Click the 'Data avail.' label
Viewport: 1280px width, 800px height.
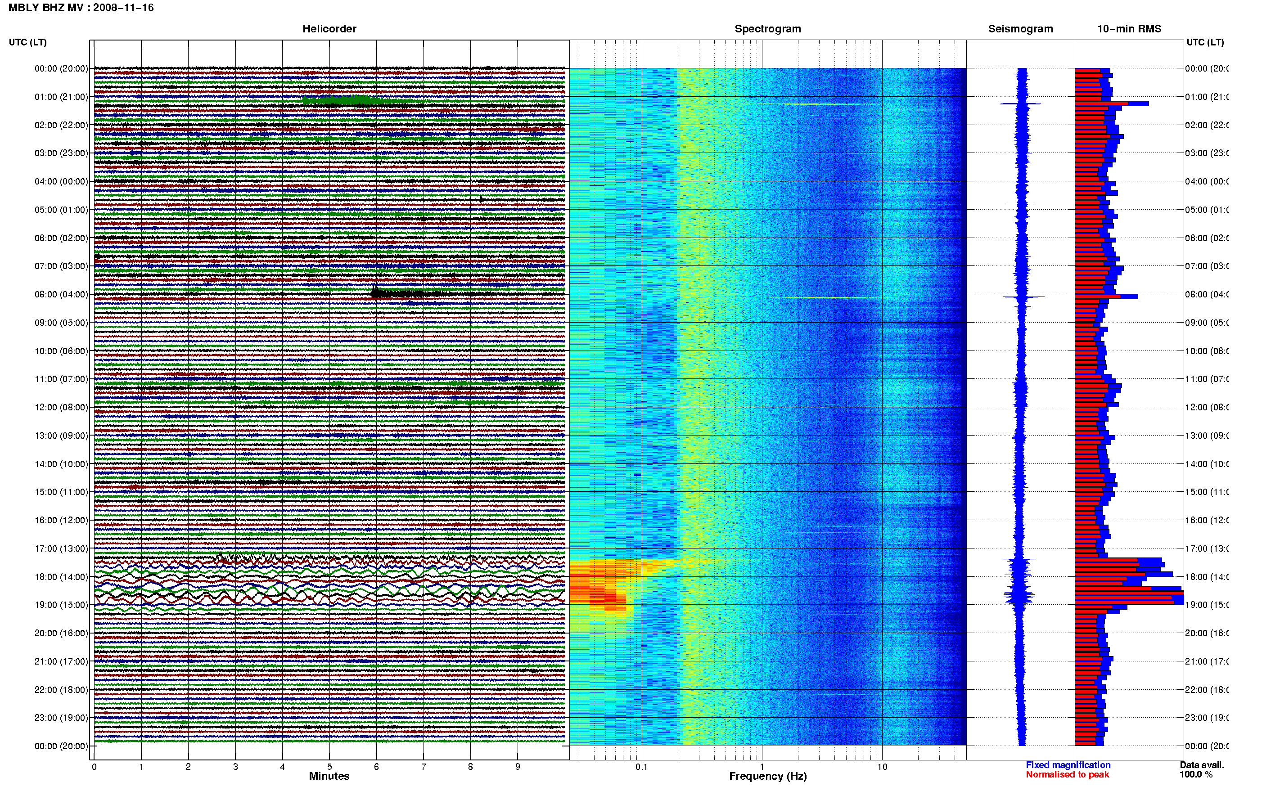coord(1202,765)
